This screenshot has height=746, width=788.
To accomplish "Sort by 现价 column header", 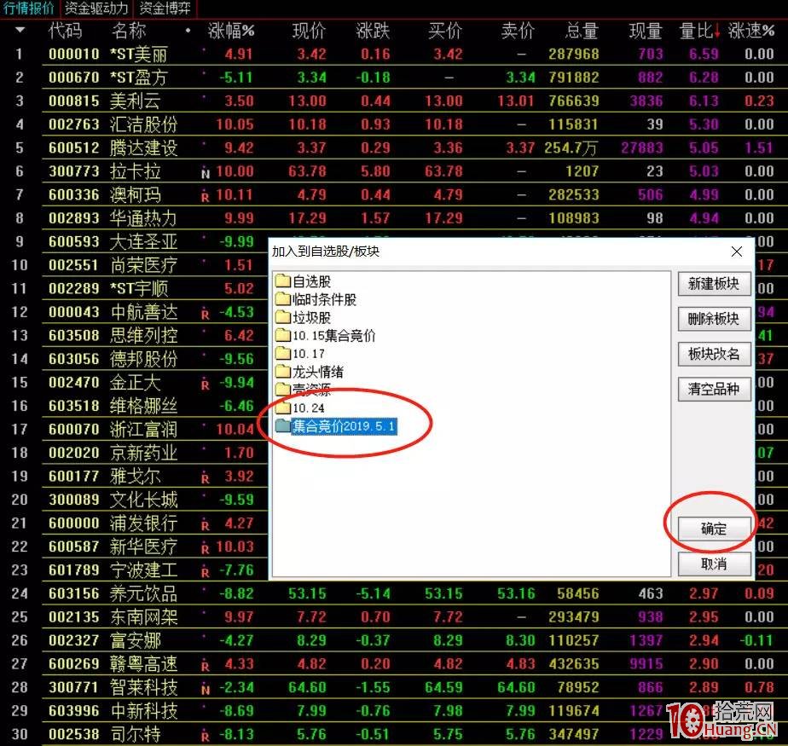I will 309,31.
